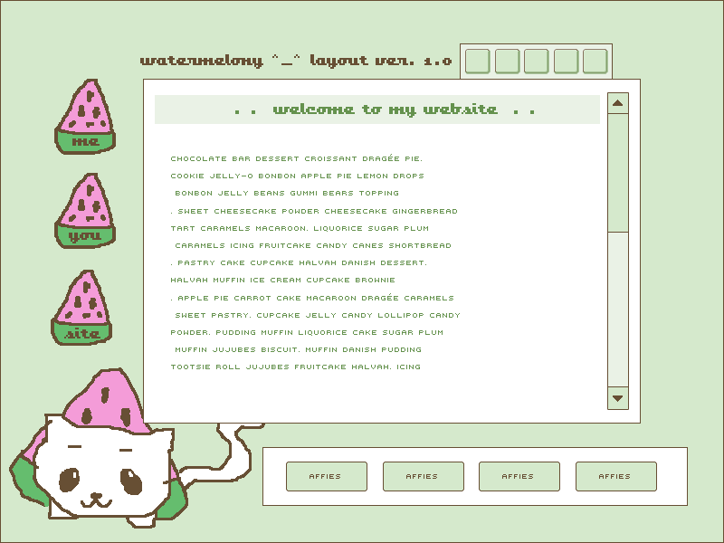Open the first 'affies' button
This screenshot has width=724, height=543.
(x=326, y=476)
